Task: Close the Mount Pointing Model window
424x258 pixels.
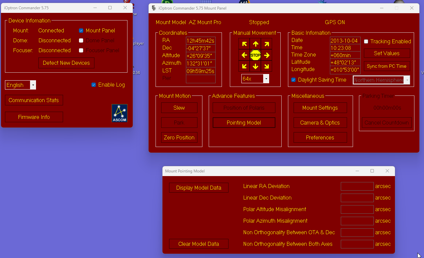Action: pos(387,171)
